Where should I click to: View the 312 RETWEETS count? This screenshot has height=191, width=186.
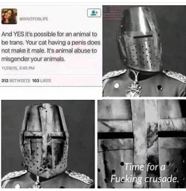click(16, 81)
